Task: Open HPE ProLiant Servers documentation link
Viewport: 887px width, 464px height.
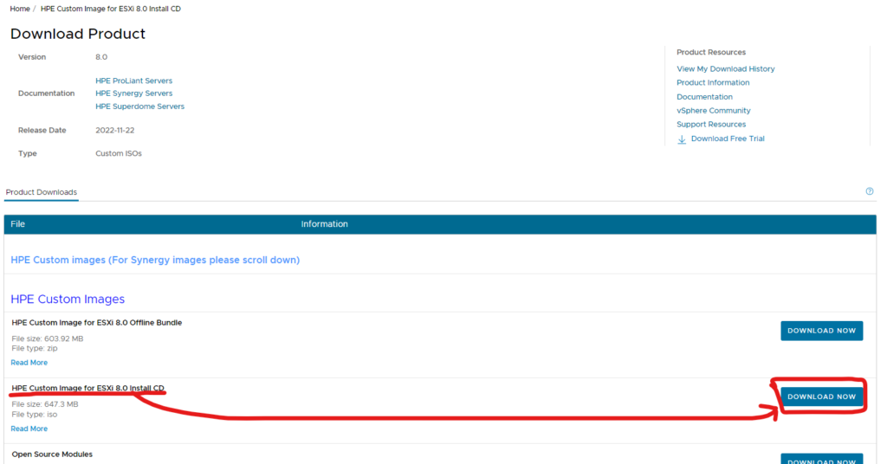Action: click(133, 81)
